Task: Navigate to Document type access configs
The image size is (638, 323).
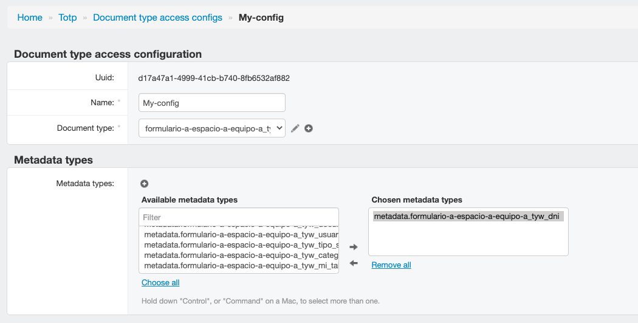Action: 157,18
